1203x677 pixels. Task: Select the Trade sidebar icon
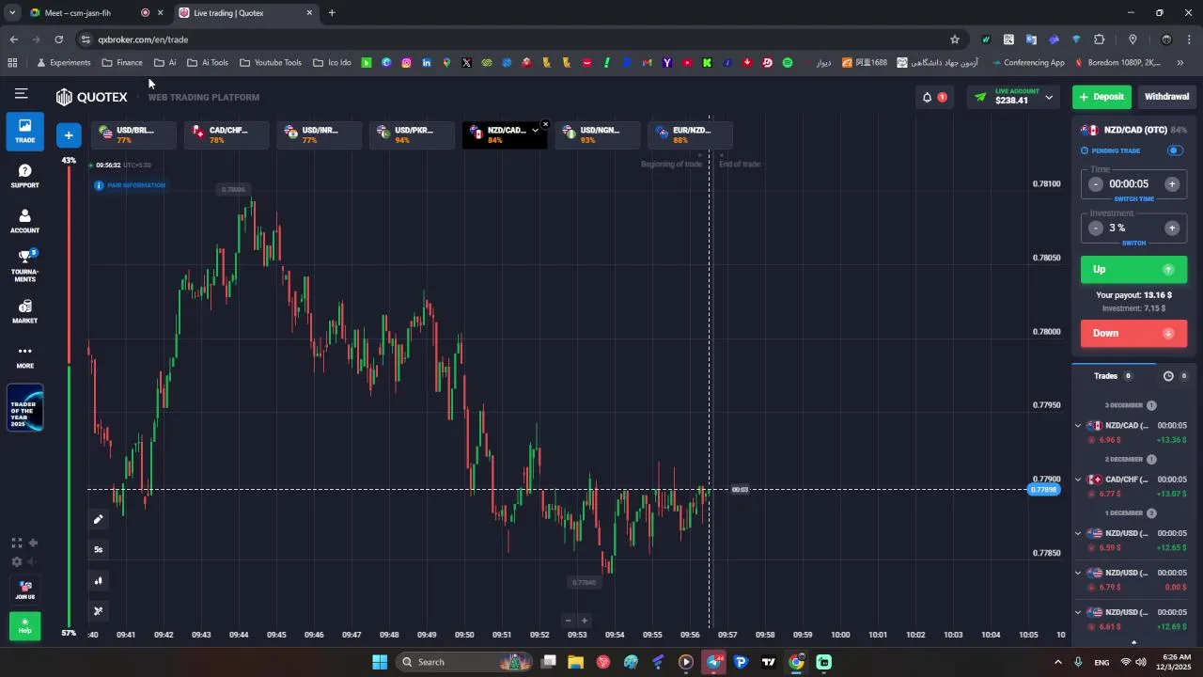(25, 131)
